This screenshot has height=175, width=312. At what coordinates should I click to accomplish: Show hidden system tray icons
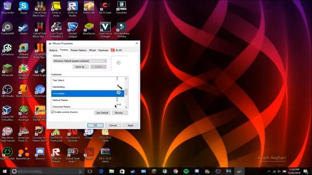pyautogui.click(x=269, y=171)
